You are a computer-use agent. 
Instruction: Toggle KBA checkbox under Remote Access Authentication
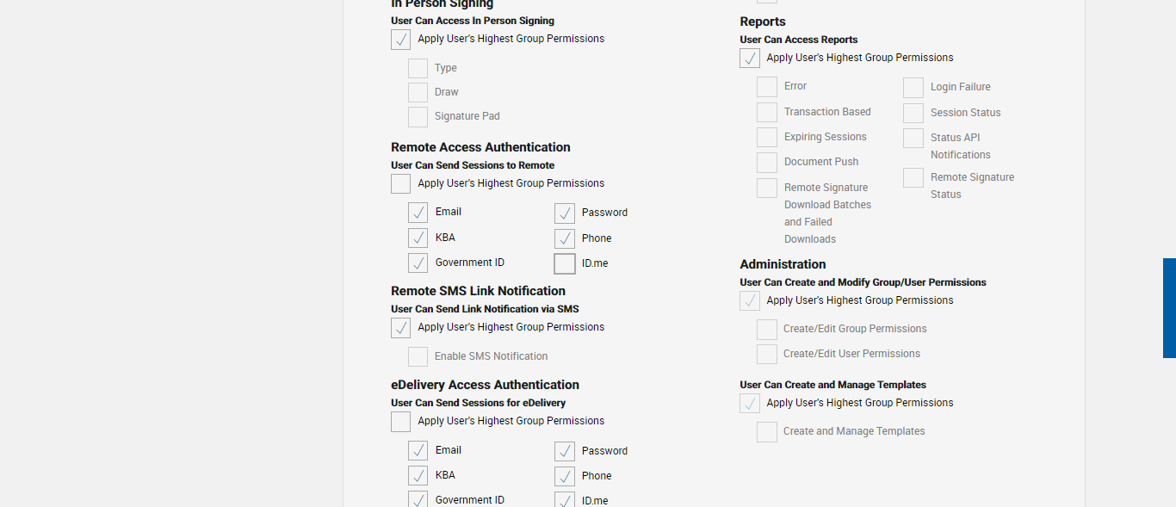coord(418,238)
